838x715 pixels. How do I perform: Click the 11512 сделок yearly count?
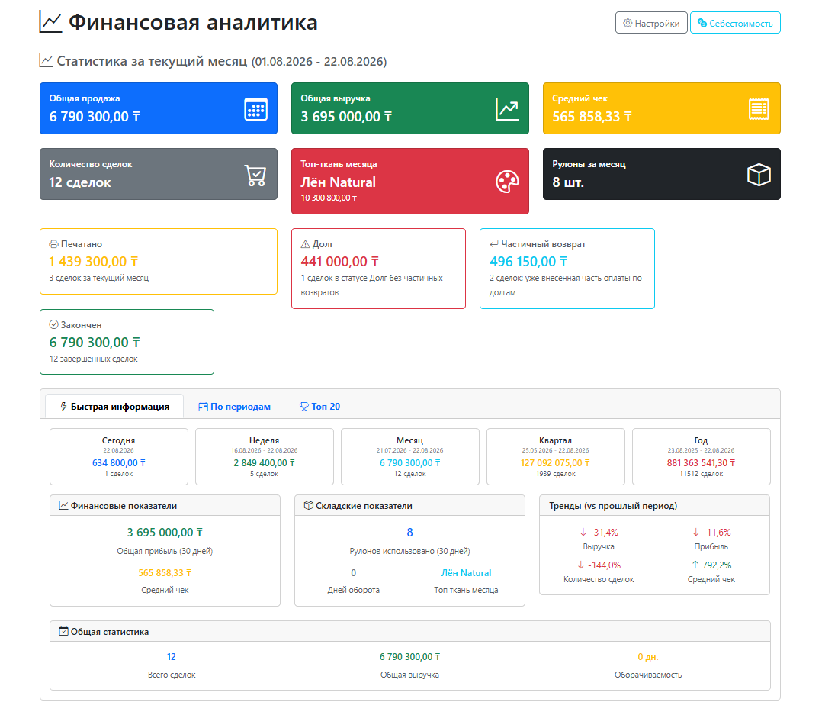702,474
